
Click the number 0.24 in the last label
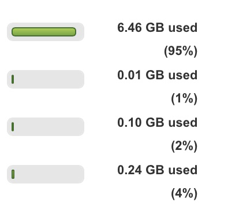pos(129,170)
